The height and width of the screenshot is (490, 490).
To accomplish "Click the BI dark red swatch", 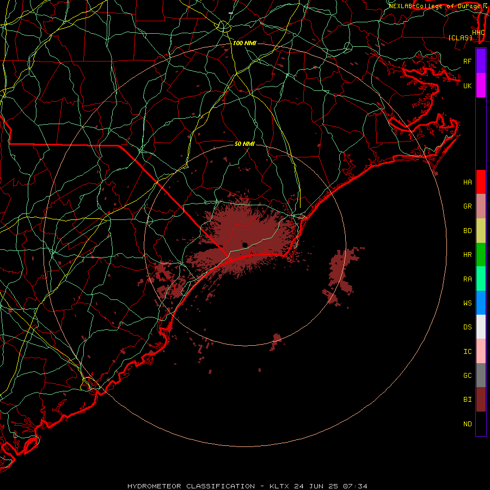I will click(x=481, y=400).
